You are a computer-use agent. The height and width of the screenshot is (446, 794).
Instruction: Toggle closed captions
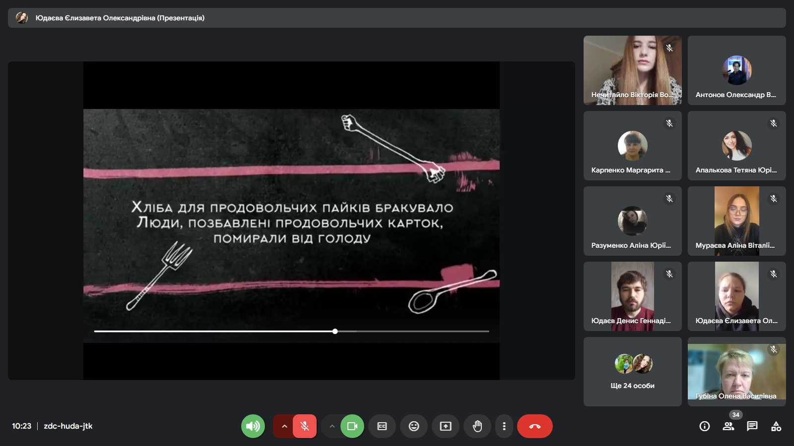(382, 426)
